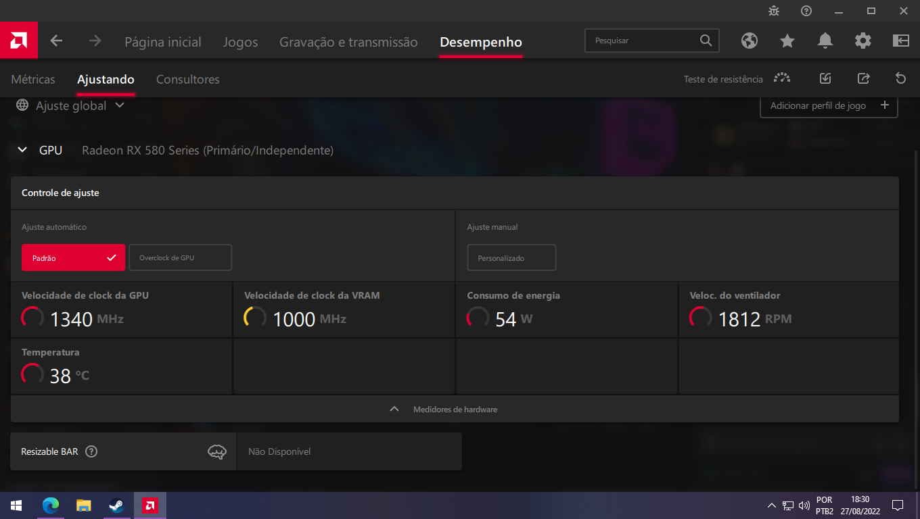Open Steam from taskbar
Image resolution: width=920 pixels, height=519 pixels.
[x=116, y=505]
